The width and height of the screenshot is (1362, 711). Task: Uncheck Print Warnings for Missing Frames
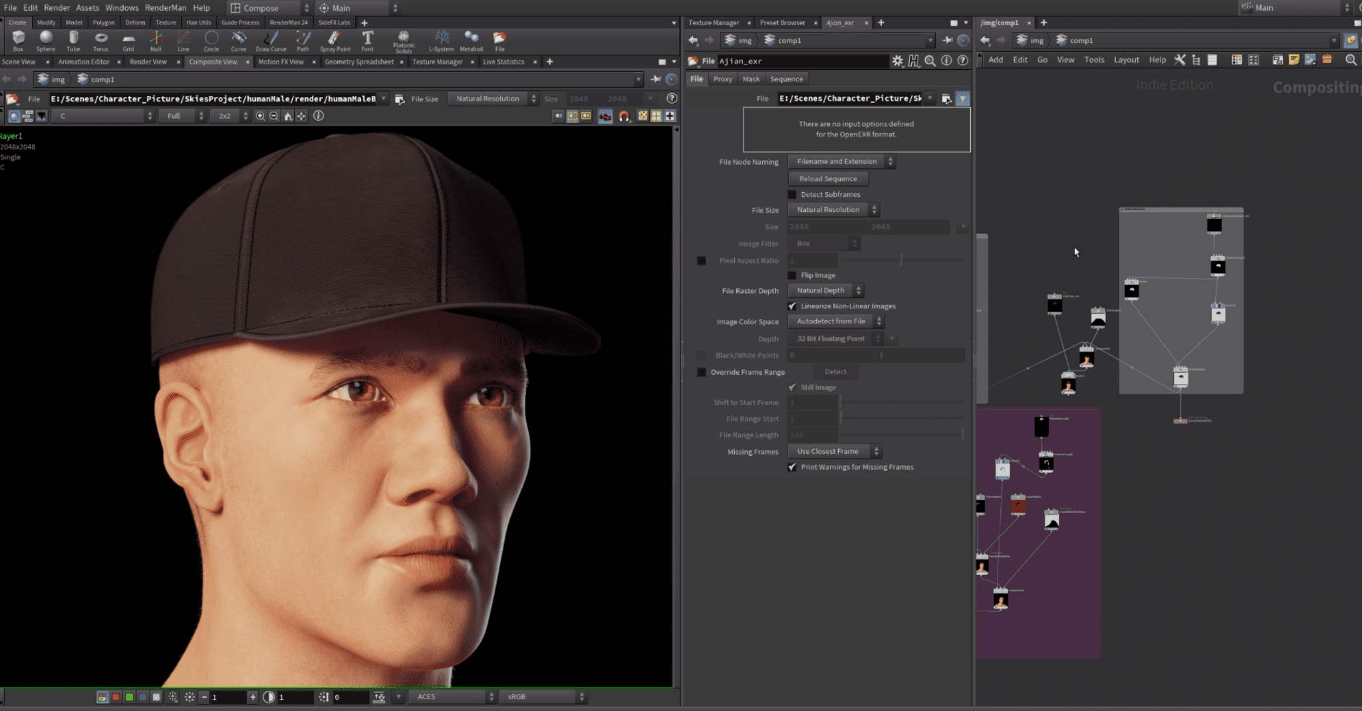pyautogui.click(x=792, y=467)
